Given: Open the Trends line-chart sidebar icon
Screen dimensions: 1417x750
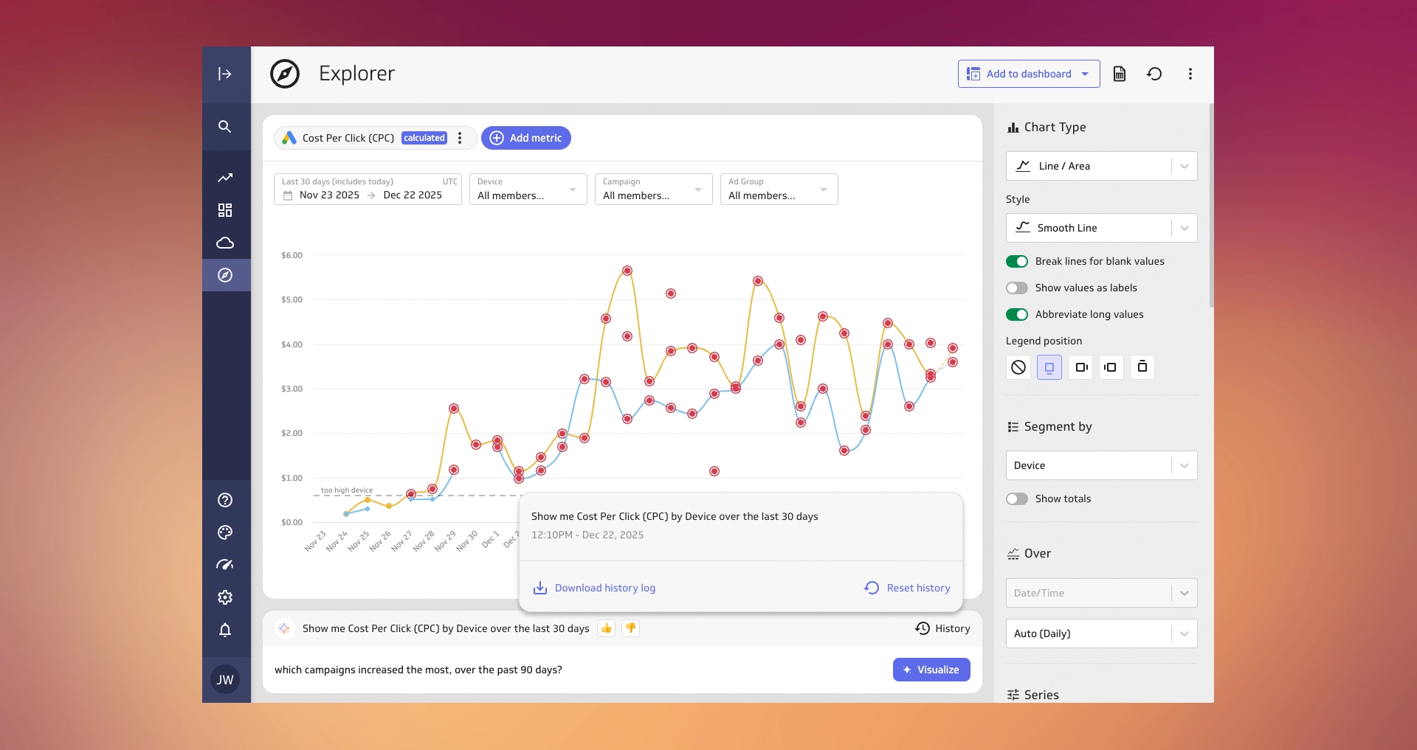Looking at the screenshot, I should [x=225, y=178].
